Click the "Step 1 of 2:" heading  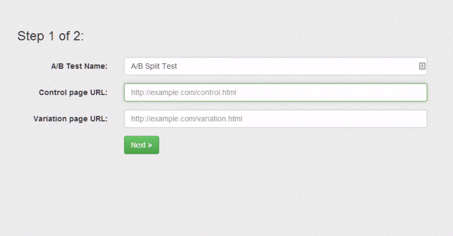[x=51, y=36]
